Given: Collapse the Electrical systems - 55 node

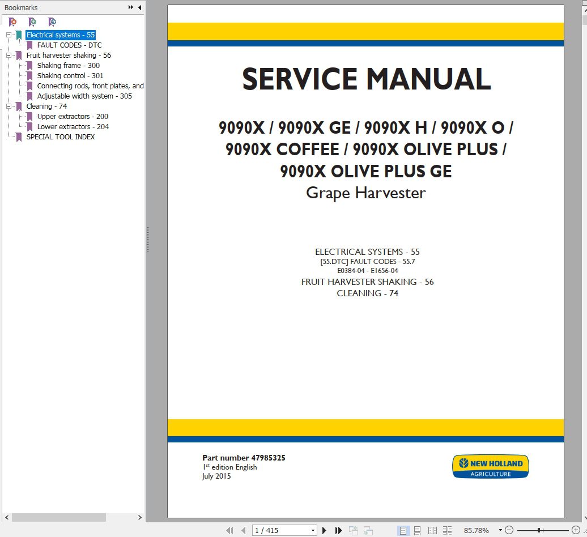Looking at the screenshot, I should pyautogui.click(x=10, y=35).
